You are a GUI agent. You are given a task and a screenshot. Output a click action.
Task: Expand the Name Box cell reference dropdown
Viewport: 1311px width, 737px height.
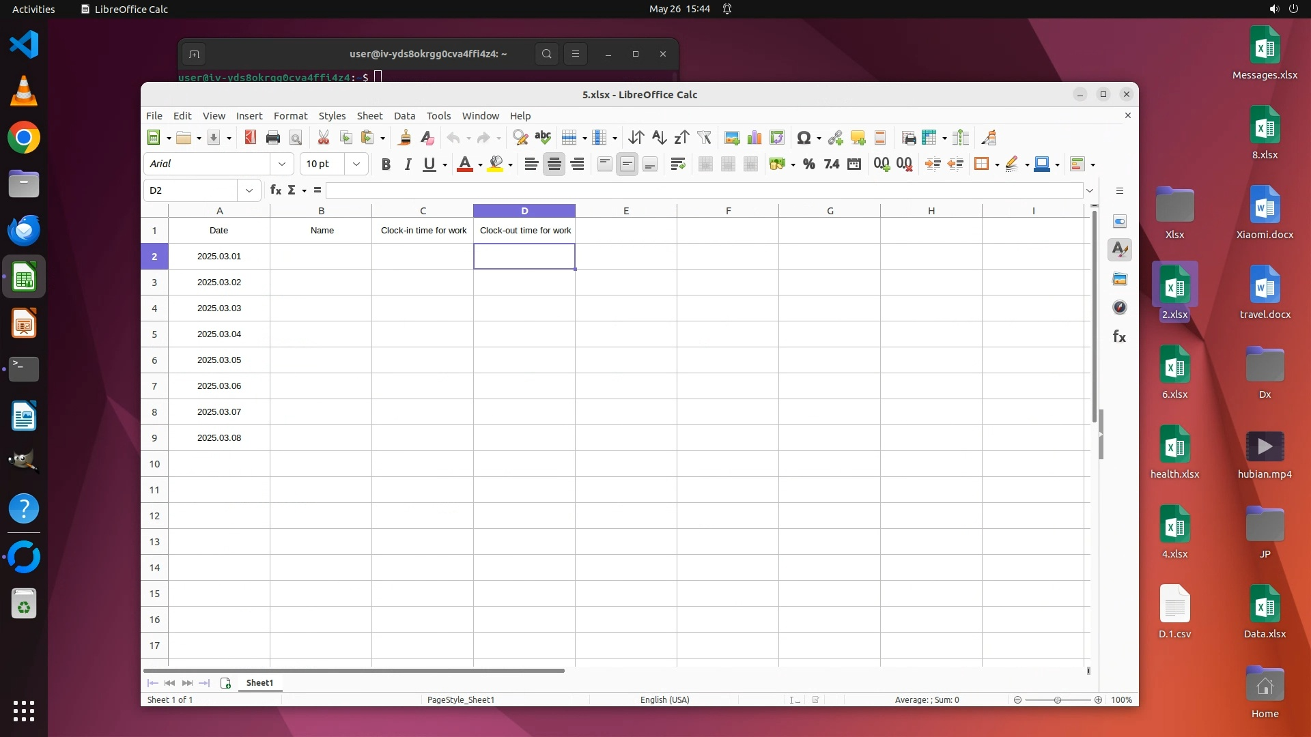[x=249, y=190]
